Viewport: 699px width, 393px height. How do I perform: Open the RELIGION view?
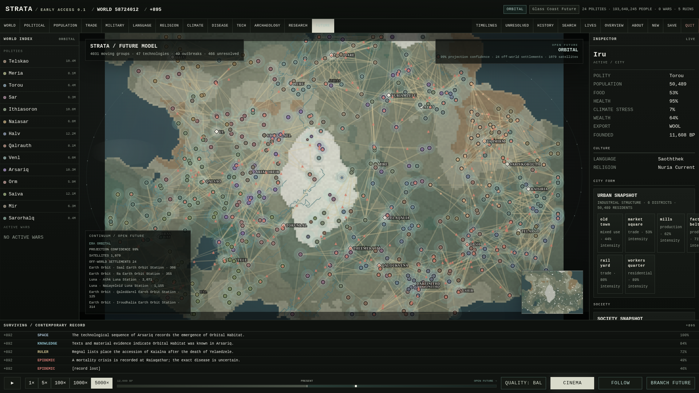[x=169, y=26]
